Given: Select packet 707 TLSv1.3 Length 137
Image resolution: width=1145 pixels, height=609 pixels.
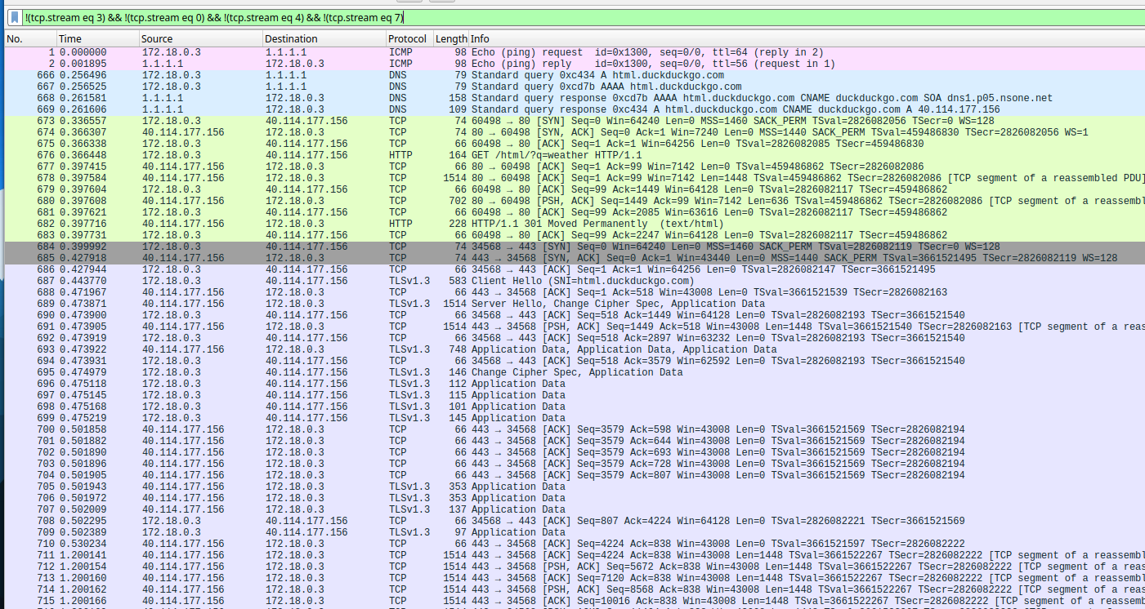Looking at the screenshot, I should 575,509.
